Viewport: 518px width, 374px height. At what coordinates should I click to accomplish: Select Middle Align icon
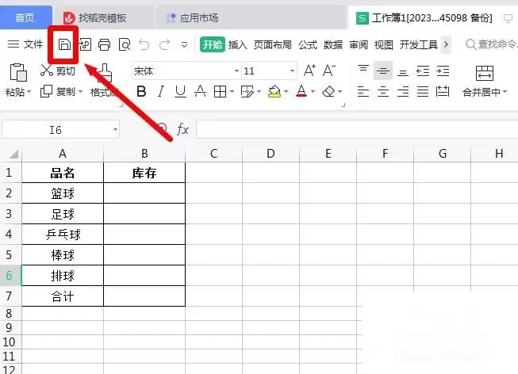pyautogui.click(x=383, y=71)
